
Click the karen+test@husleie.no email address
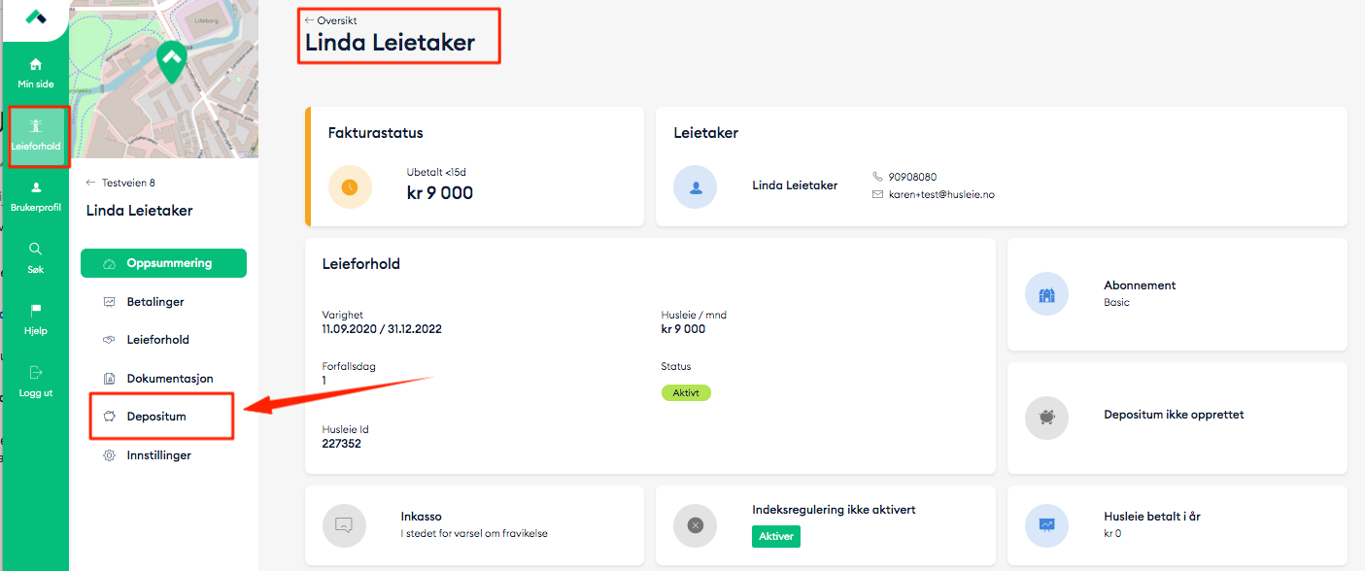[x=941, y=194]
